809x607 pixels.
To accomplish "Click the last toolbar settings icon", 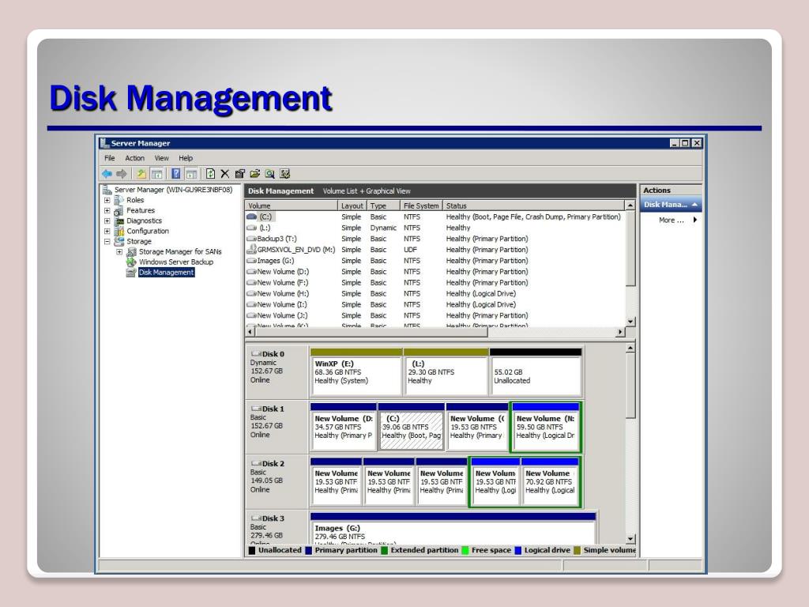I will click(284, 174).
